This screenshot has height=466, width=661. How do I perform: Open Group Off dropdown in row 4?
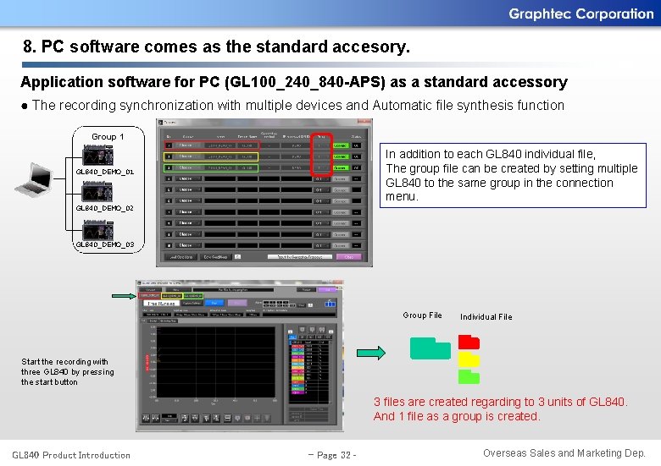321,178
